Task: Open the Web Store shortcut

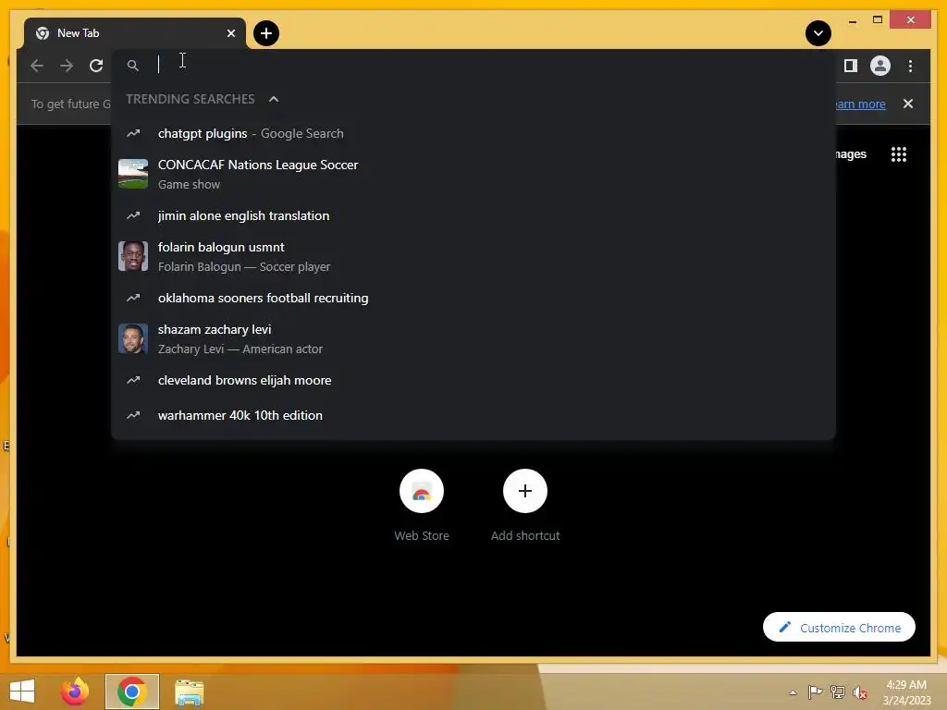Action: 422,506
